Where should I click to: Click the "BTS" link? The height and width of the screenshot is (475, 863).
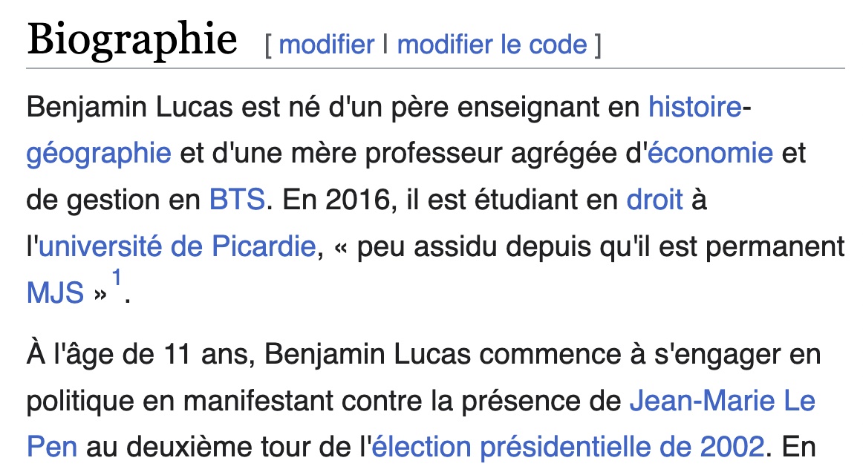click(237, 200)
